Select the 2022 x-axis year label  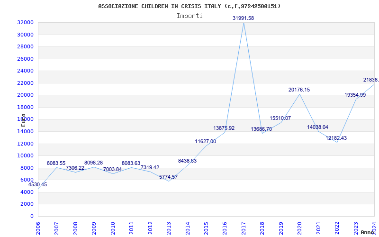337,228
